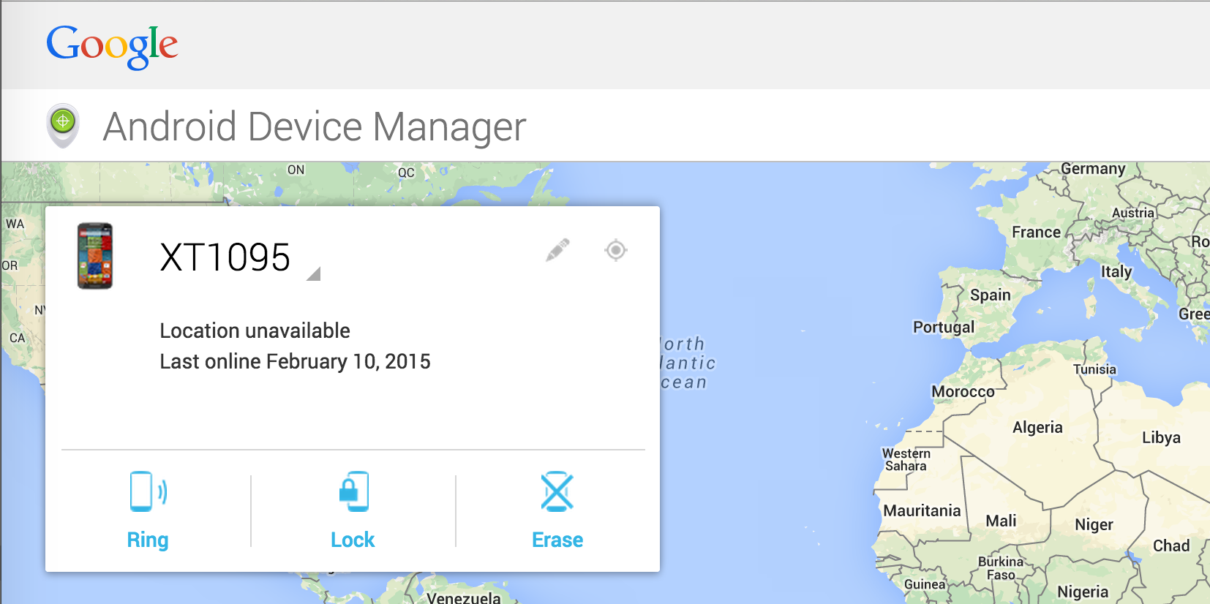Click Mali label on the map
The height and width of the screenshot is (604, 1210).
[x=1001, y=521]
